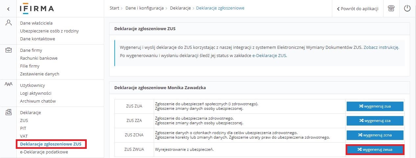Collapse the sidebar with the back chevron

click(x=9, y=9)
